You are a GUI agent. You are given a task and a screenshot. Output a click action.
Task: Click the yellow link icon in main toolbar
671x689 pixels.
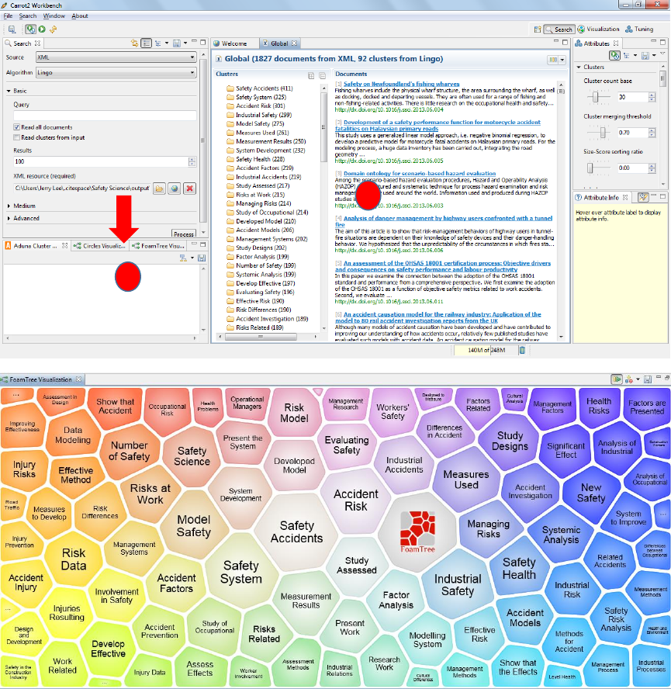54,29
